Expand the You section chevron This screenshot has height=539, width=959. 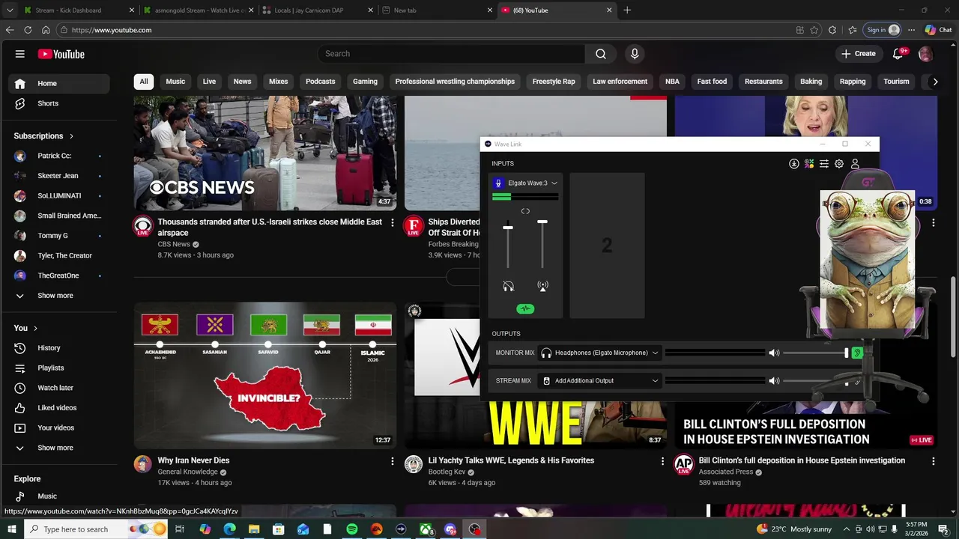pyautogui.click(x=35, y=328)
